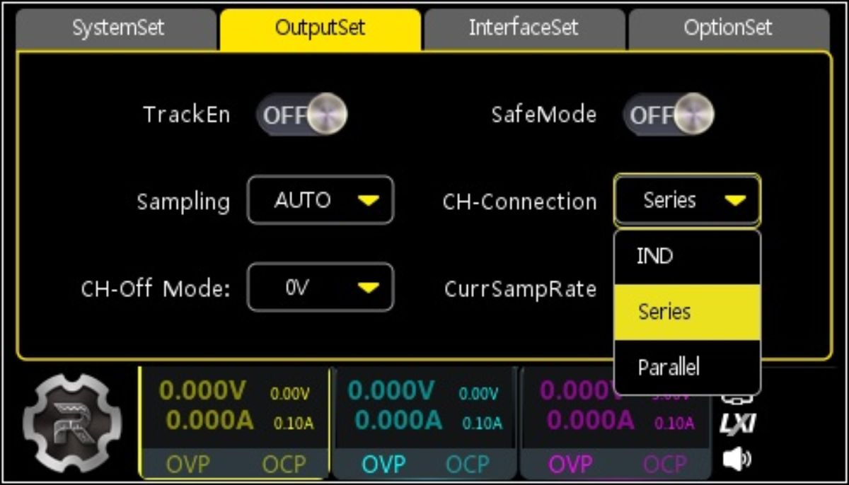Click the OutputSet tab
849x485 pixels.
click(x=320, y=28)
